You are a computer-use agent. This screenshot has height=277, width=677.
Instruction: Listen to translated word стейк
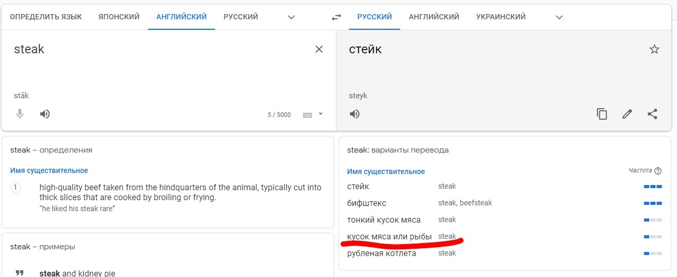point(355,114)
